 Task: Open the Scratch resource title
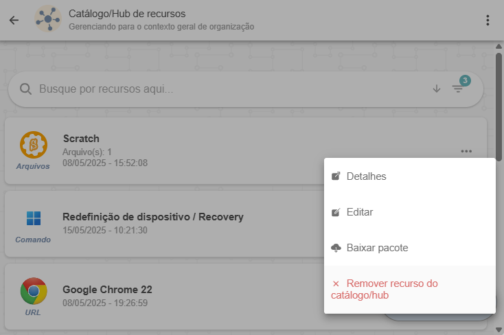[x=81, y=138]
